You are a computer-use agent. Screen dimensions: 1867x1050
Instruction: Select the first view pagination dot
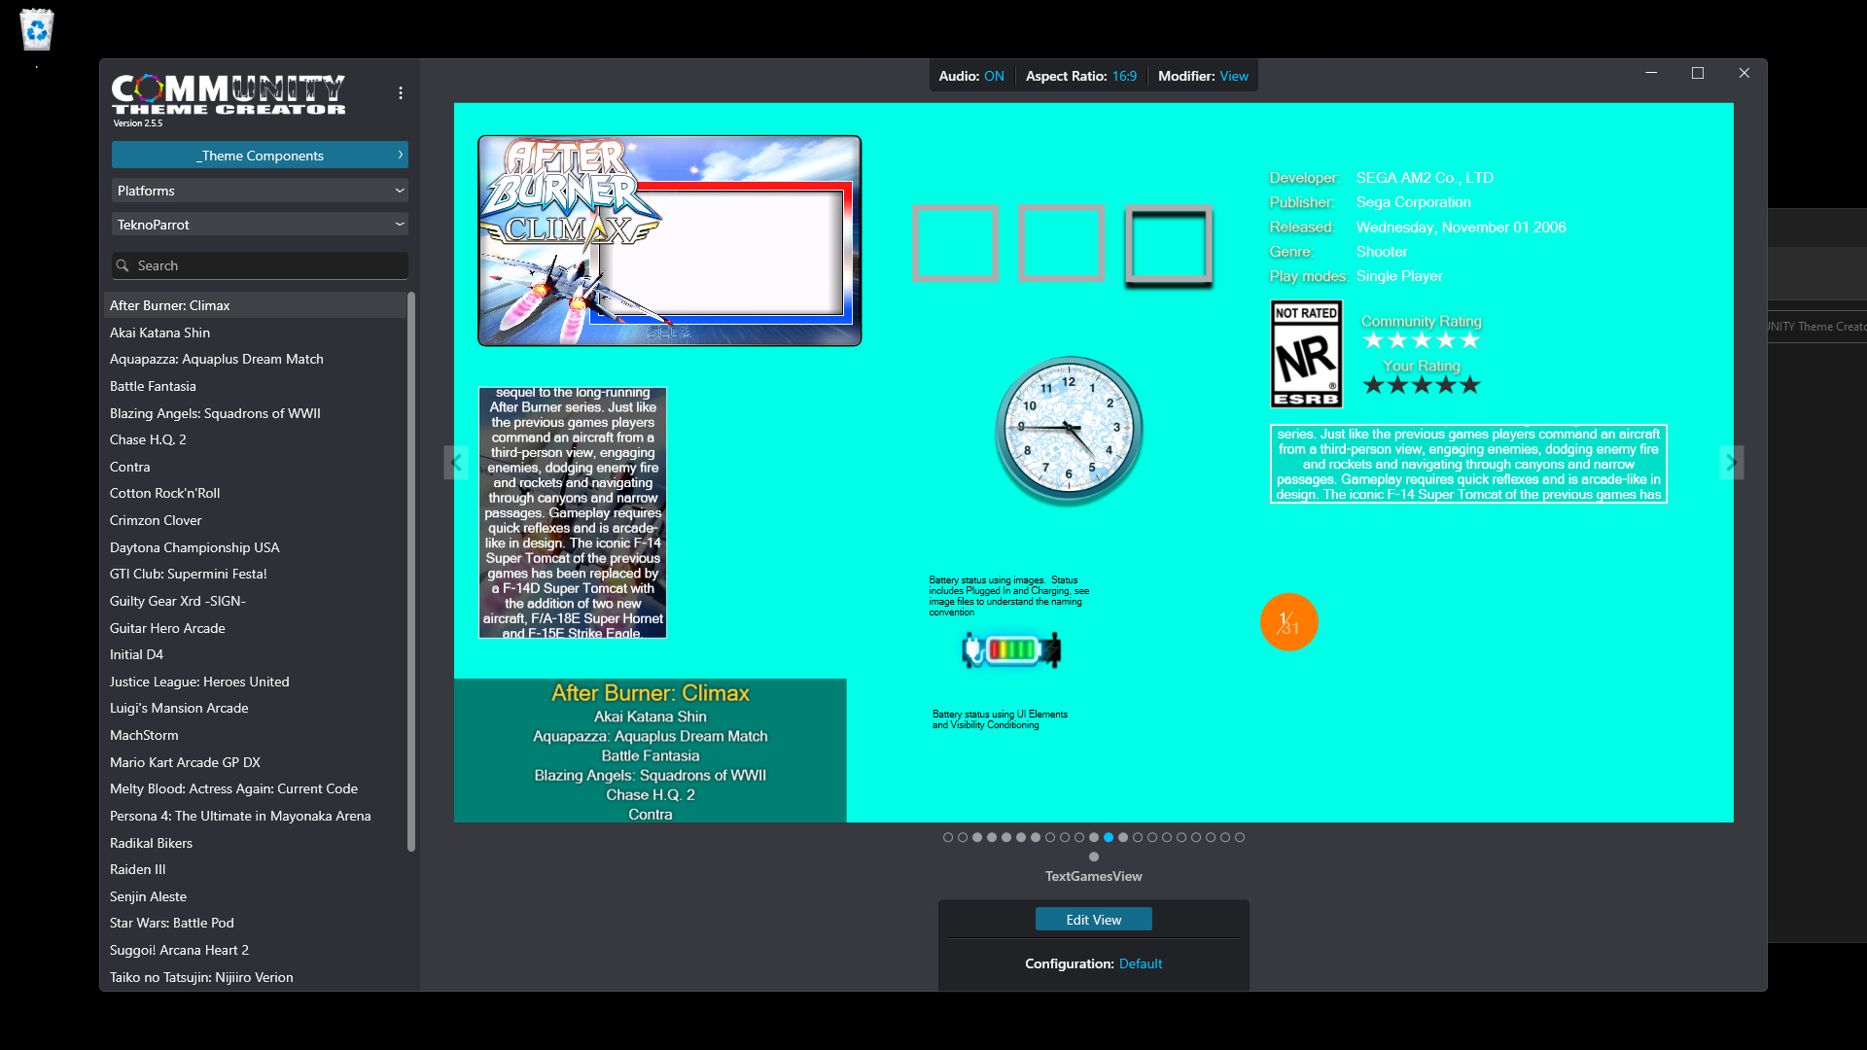pyautogui.click(x=948, y=837)
